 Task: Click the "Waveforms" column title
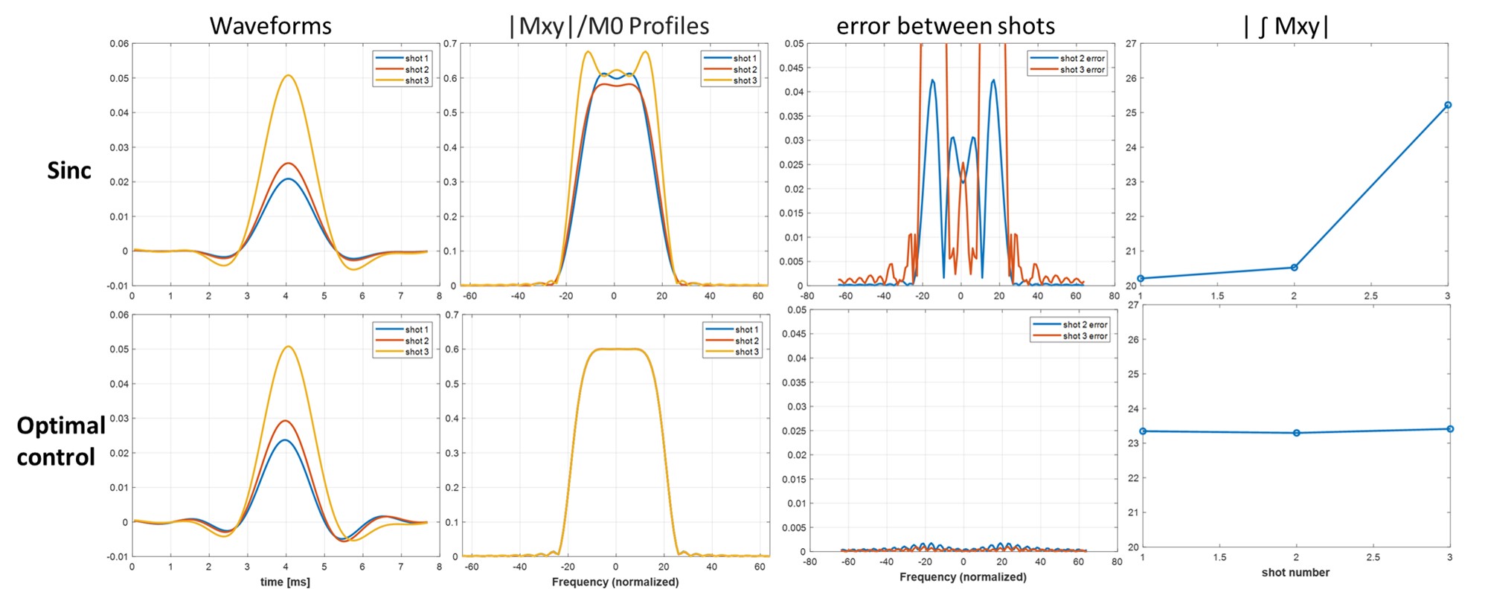click(270, 26)
